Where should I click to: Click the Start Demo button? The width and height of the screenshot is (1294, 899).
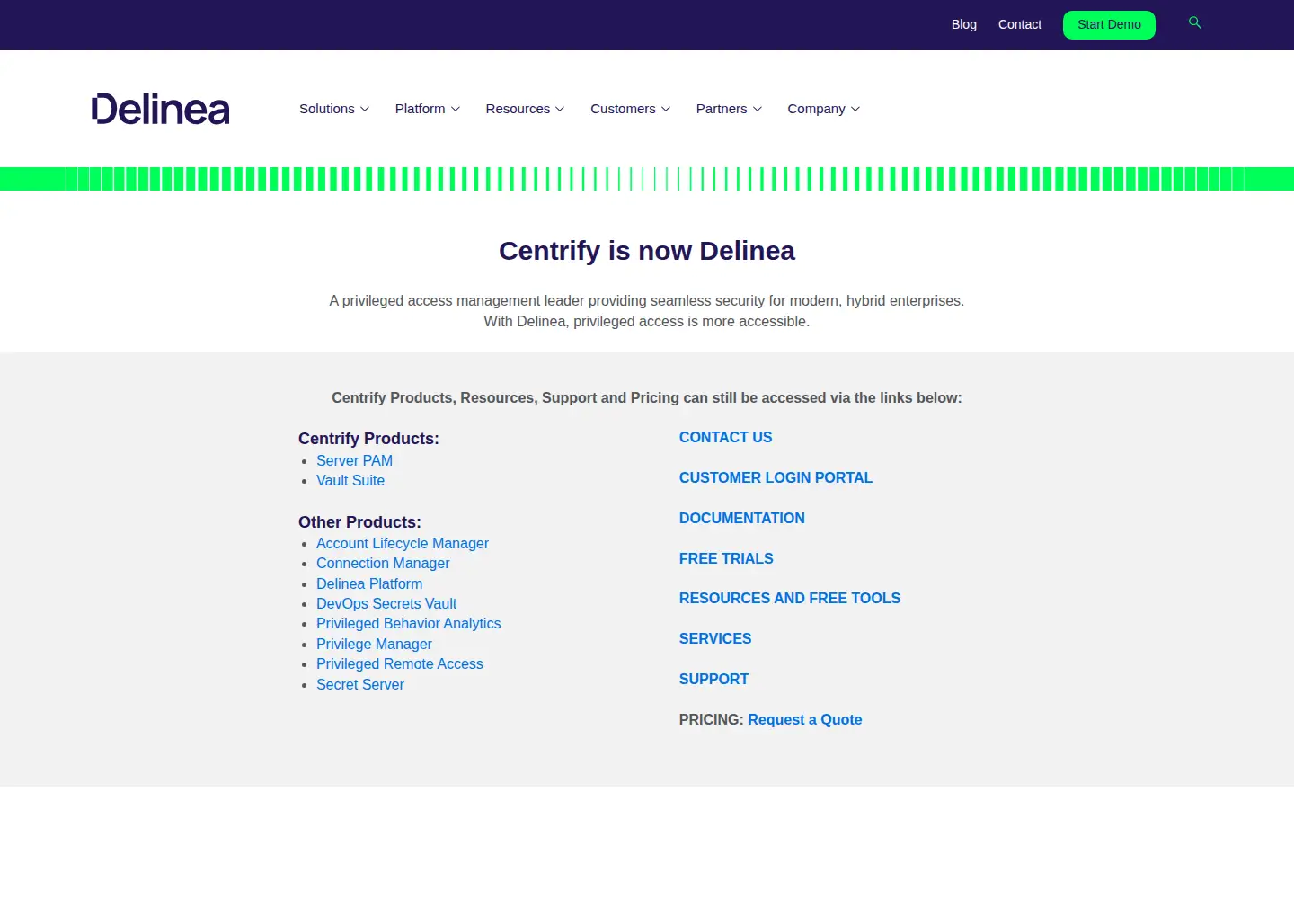[1109, 25]
